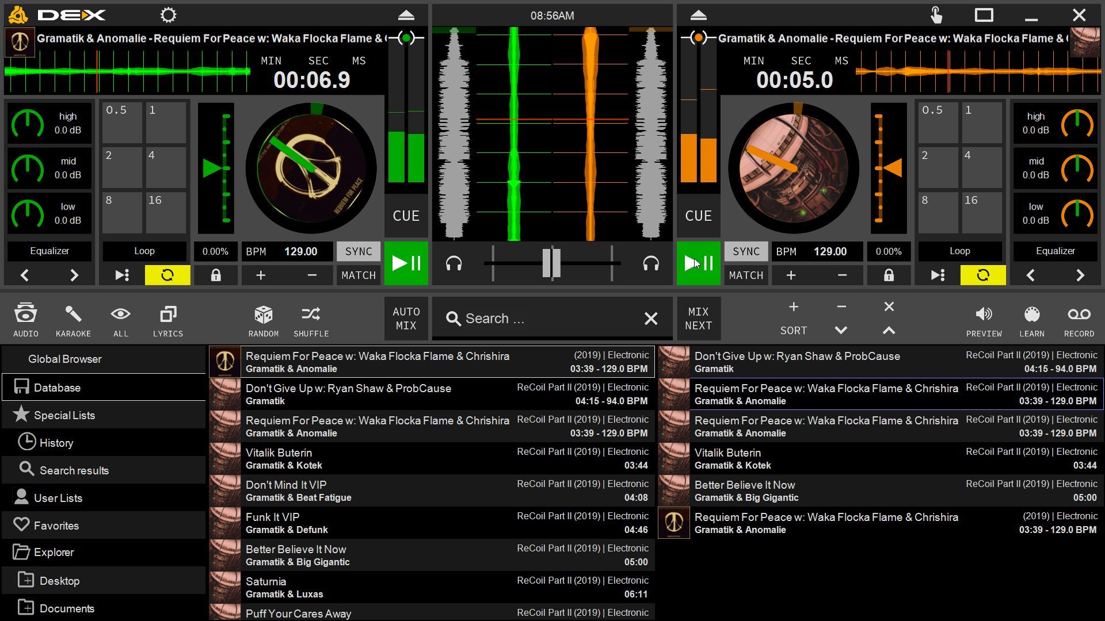This screenshot has height=621, width=1105.
Task: Open Favorites folder
Action: tap(104, 526)
